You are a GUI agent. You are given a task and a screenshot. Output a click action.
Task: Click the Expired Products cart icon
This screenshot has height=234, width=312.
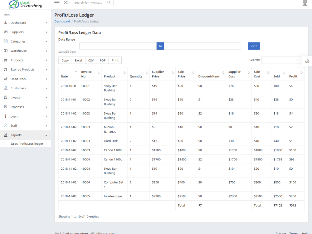pos(6,69)
